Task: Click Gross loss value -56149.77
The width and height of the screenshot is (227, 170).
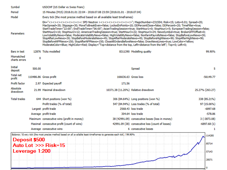Action: click(x=209, y=77)
